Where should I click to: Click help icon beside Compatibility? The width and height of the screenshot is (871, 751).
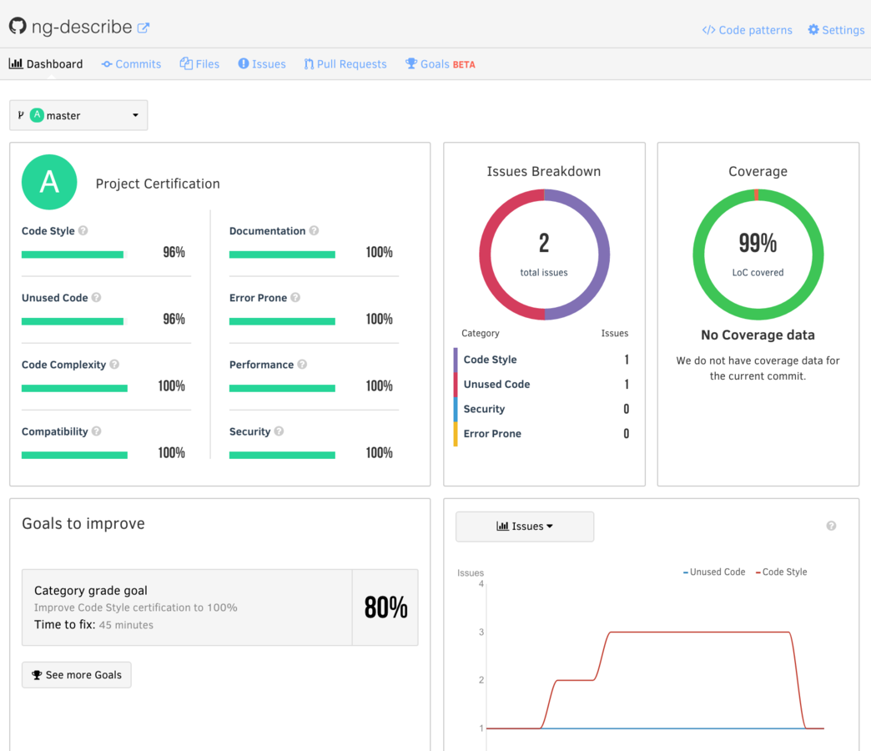pyautogui.click(x=96, y=431)
